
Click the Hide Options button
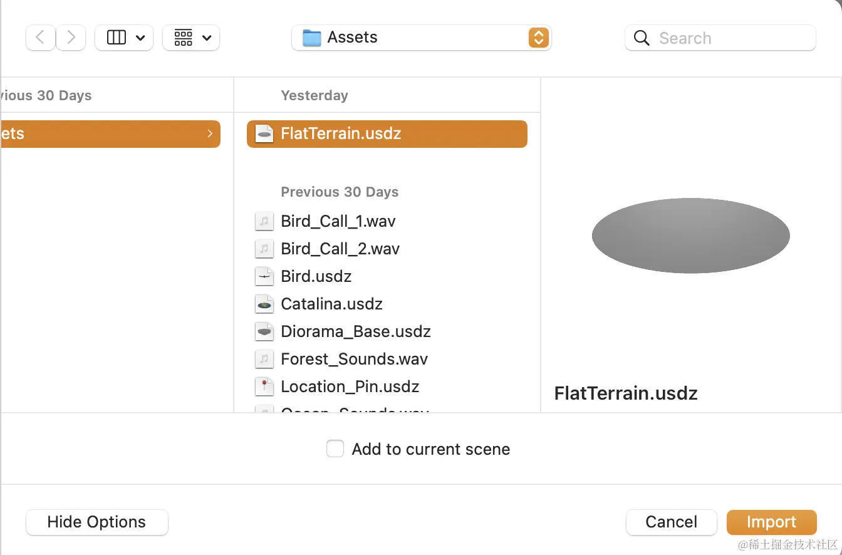coord(97,522)
